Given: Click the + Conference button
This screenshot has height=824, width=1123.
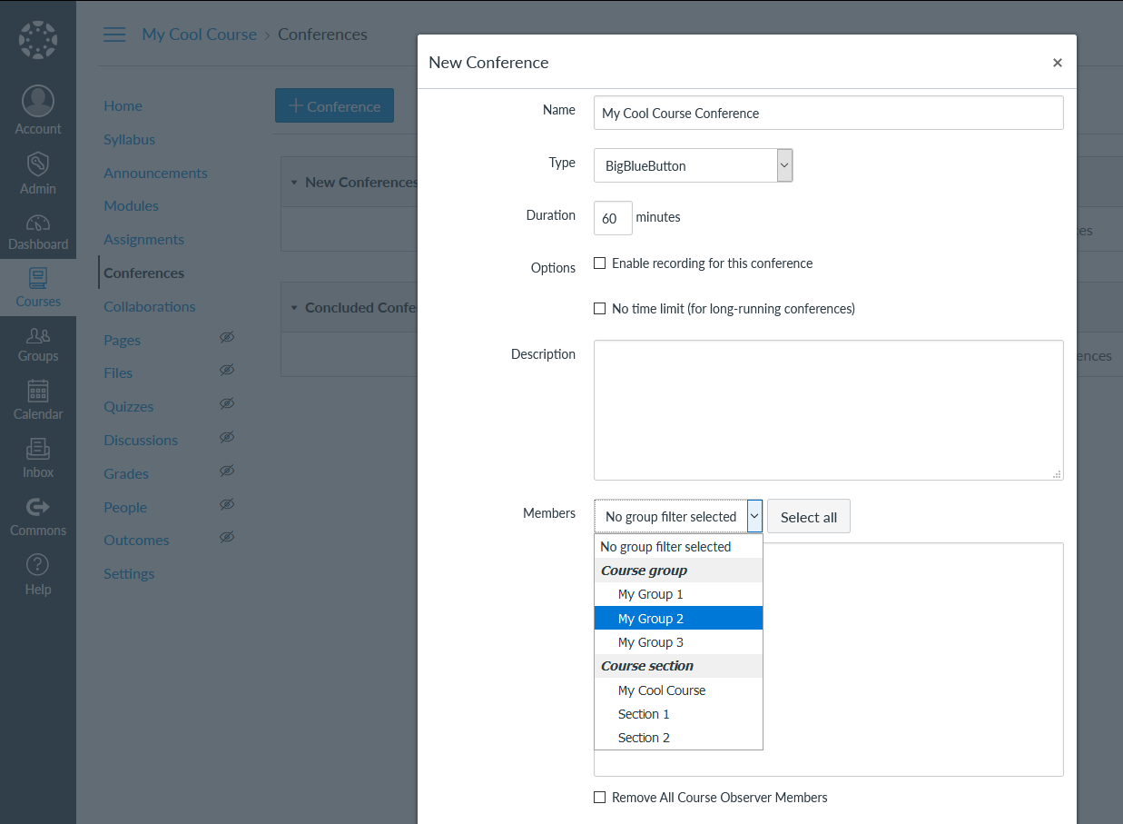Looking at the screenshot, I should click(x=334, y=105).
